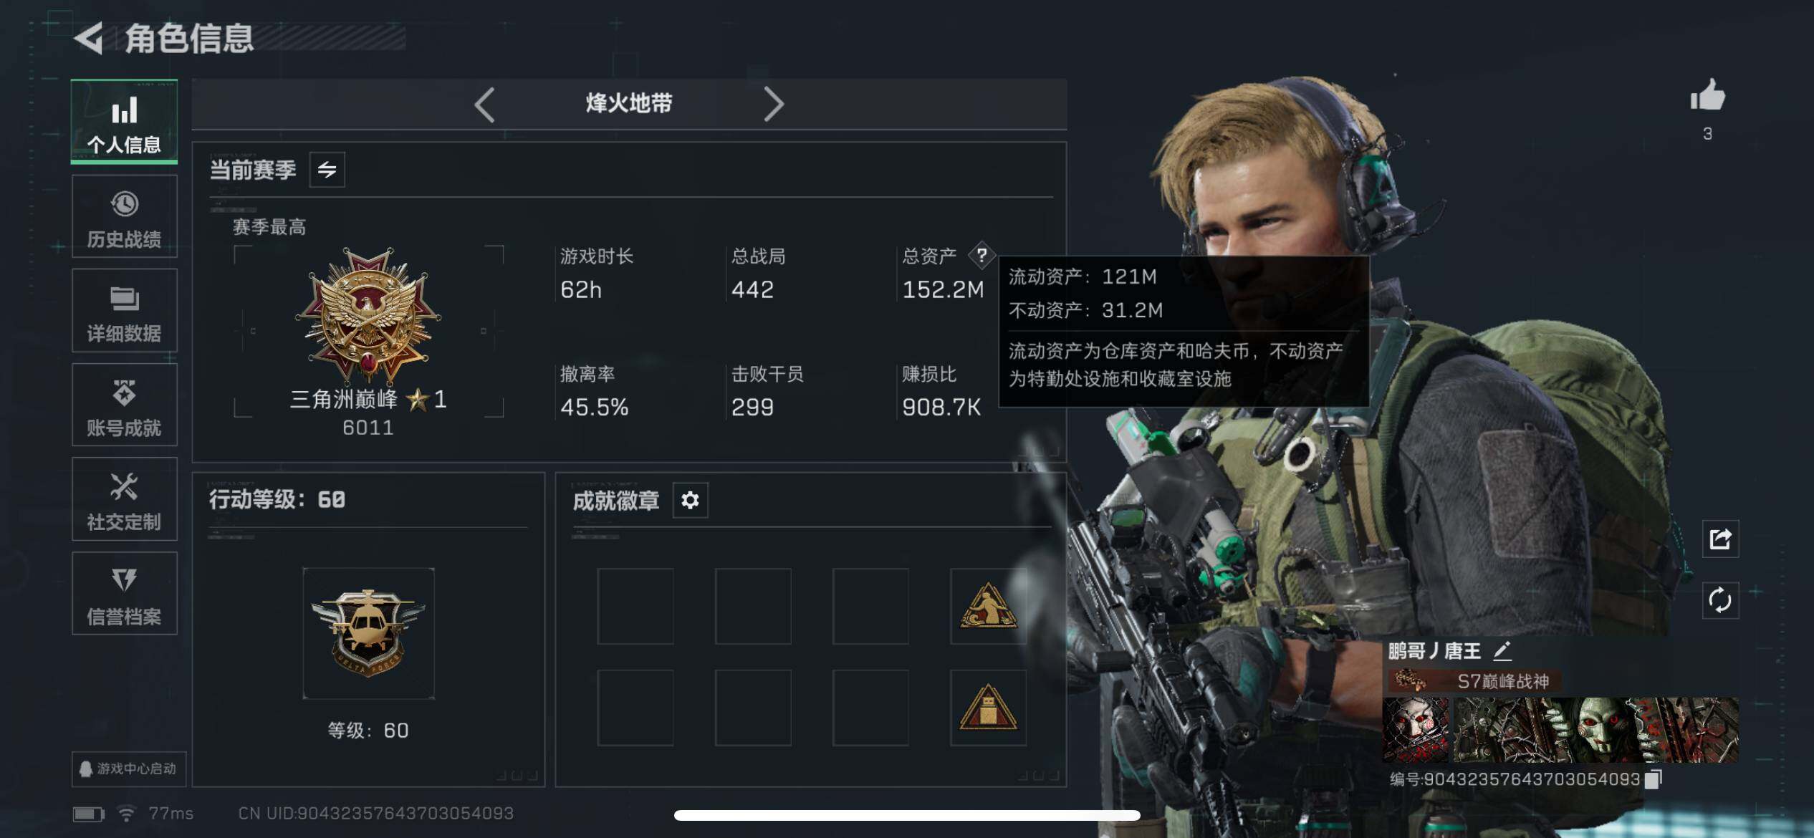Image resolution: width=1814 pixels, height=838 pixels.
Task: Click the 三角洲巅峰 rank emblem
Action: pos(368,315)
